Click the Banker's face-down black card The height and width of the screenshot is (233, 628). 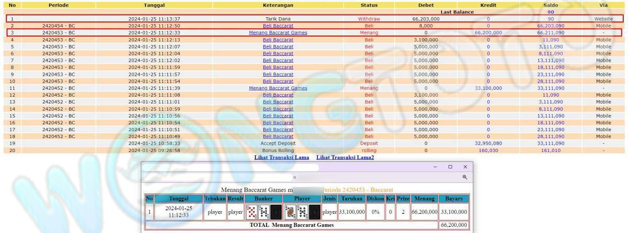pyautogui.click(x=275, y=212)
